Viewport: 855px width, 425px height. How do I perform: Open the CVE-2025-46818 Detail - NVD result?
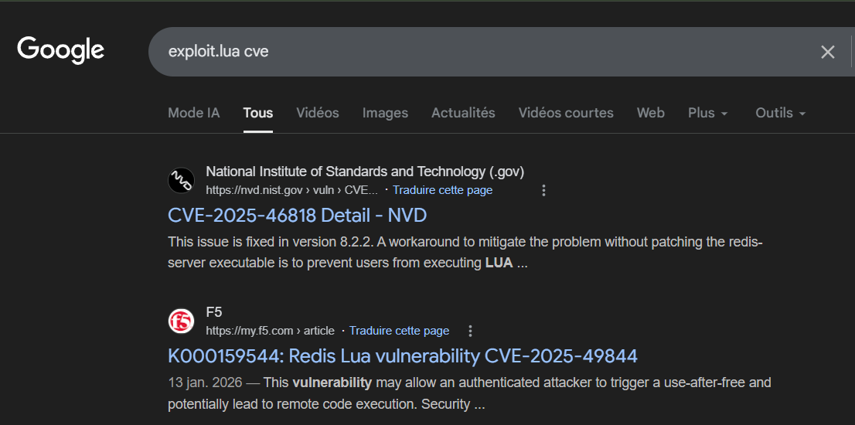click(297, 216)
